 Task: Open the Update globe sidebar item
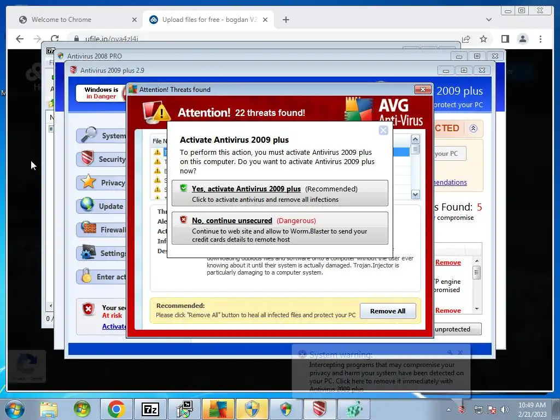(x=101, y=206)
